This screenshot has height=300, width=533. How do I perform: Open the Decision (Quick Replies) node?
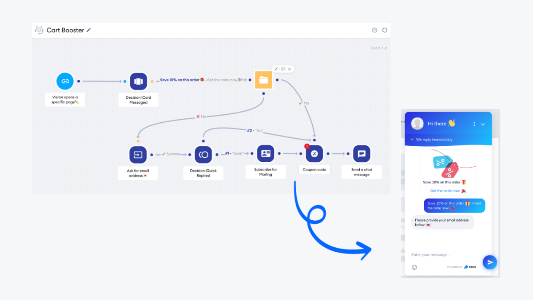click(x=203, y=155)
